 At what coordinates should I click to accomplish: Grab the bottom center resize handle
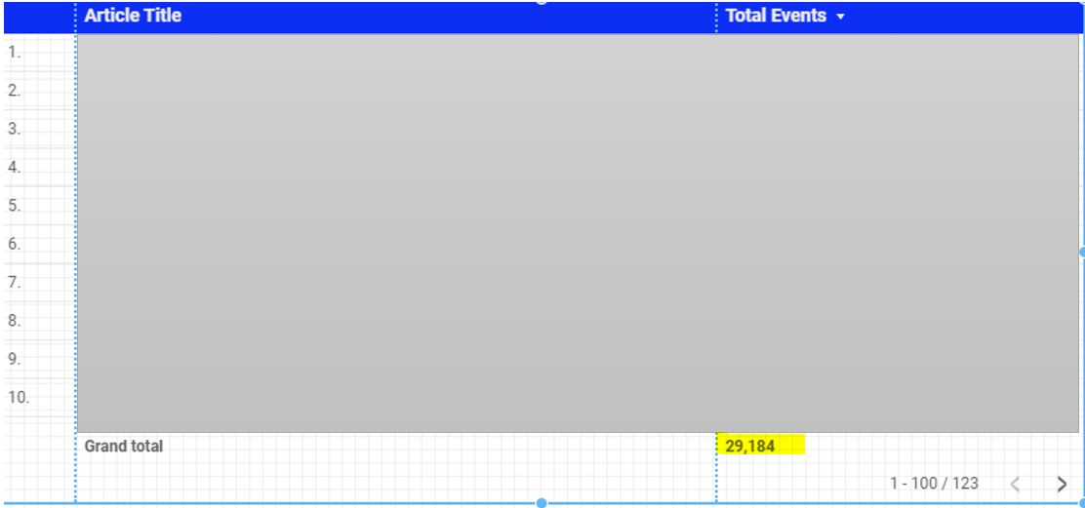pyautogui.click(x=542, y=503)
